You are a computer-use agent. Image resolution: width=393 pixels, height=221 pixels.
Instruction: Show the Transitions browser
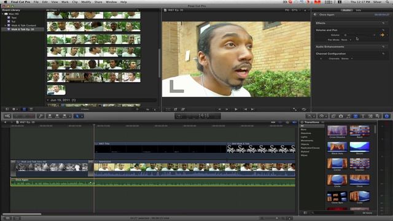[x=356, y=116]
